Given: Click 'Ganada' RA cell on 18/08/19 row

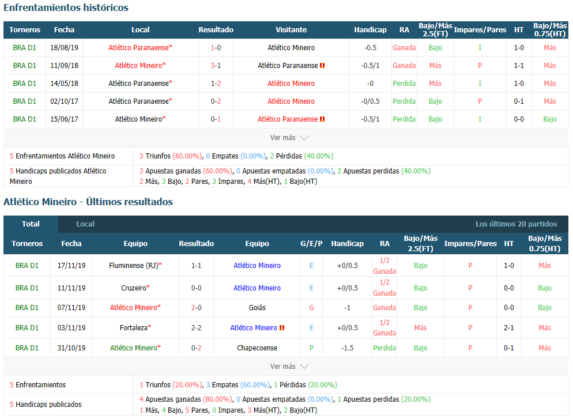Looking at the screenshot, I should click(404, 47).
